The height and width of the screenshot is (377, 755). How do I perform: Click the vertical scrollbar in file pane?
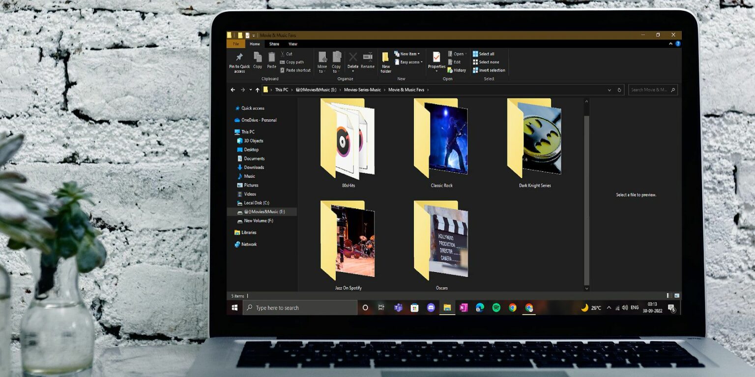click(x=586, y=196)
